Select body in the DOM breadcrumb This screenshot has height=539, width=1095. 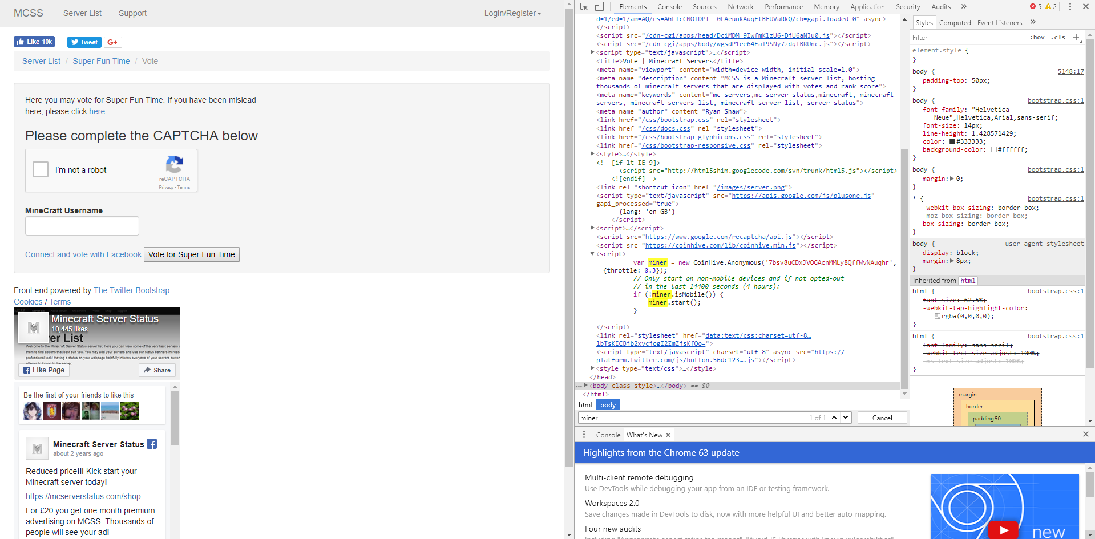pyautogui.click(x=608, y=404)
